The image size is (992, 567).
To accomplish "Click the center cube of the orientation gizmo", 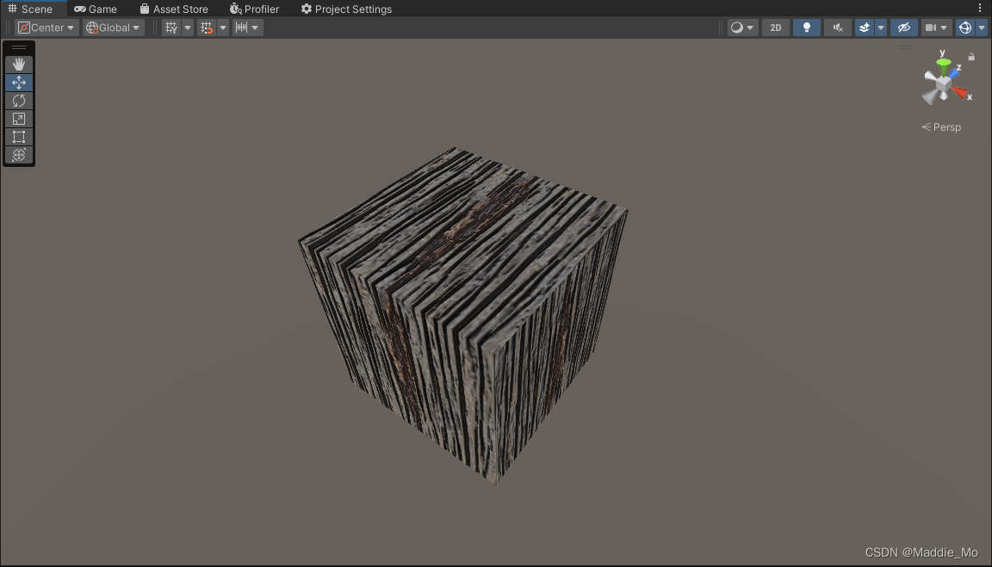I will pos(943,83).
